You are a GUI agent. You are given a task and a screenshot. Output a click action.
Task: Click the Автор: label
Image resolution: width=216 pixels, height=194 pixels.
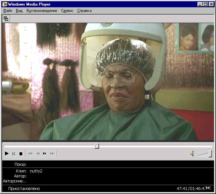[20, 176]
